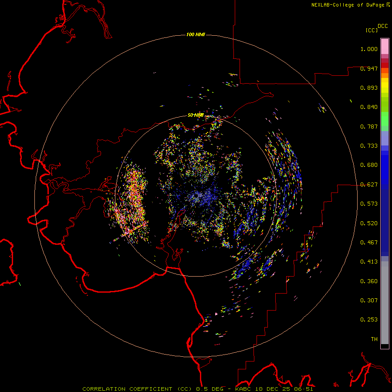392x392 pixels.
Task: Click the CORRELATION COEFFICIENT (CC) caption
Action: (x=137, y=389)
